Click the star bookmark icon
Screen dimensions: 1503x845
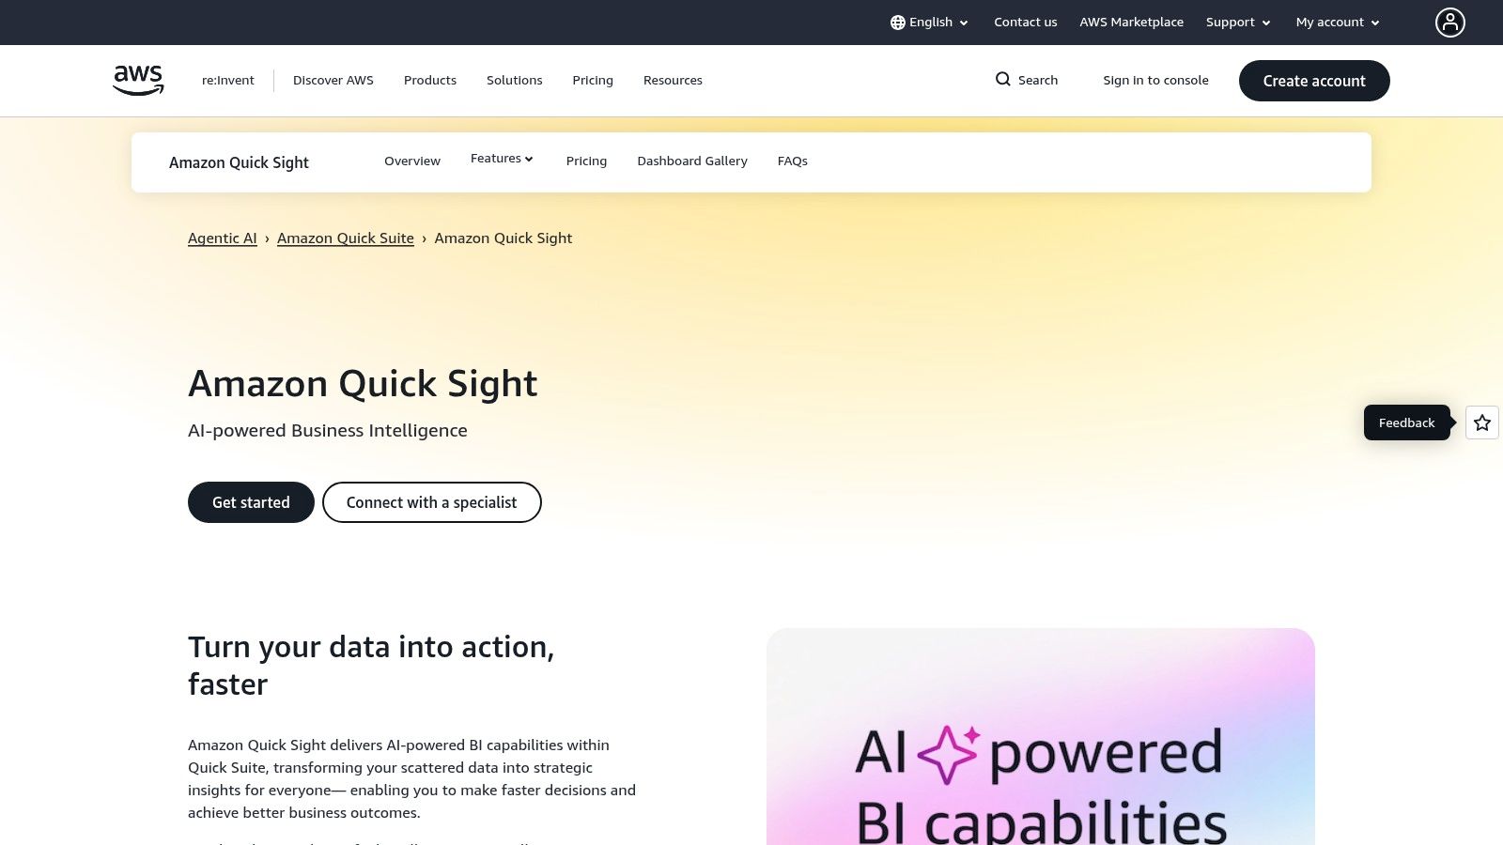pyautogui.click(x=1482, y=422)
